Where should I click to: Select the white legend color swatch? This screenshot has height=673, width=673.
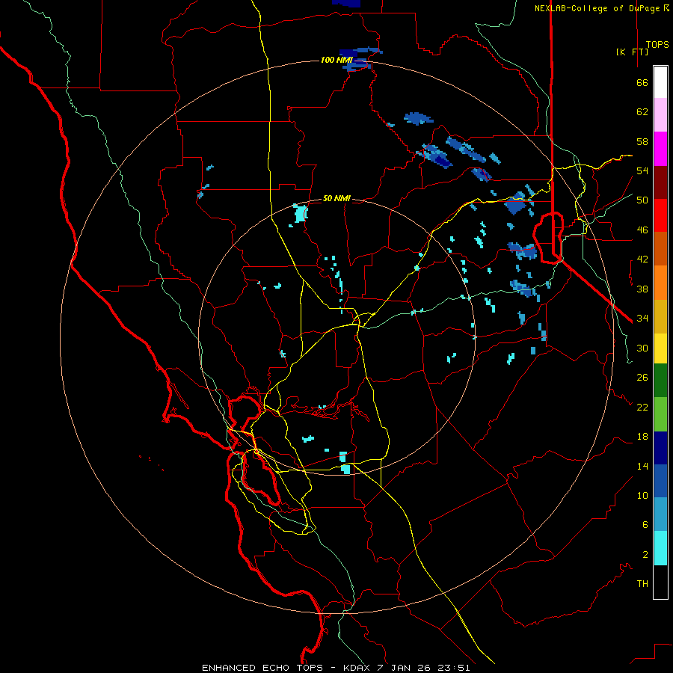(660, 82)
